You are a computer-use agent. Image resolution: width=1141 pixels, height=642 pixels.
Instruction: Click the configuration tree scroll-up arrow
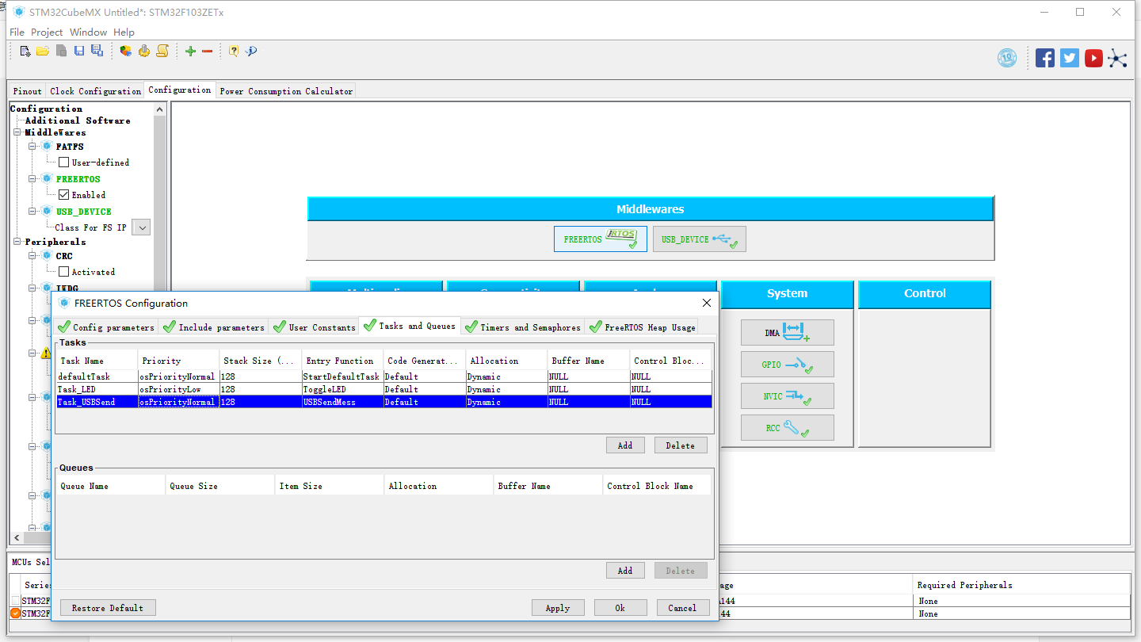(x=159, y=108)
